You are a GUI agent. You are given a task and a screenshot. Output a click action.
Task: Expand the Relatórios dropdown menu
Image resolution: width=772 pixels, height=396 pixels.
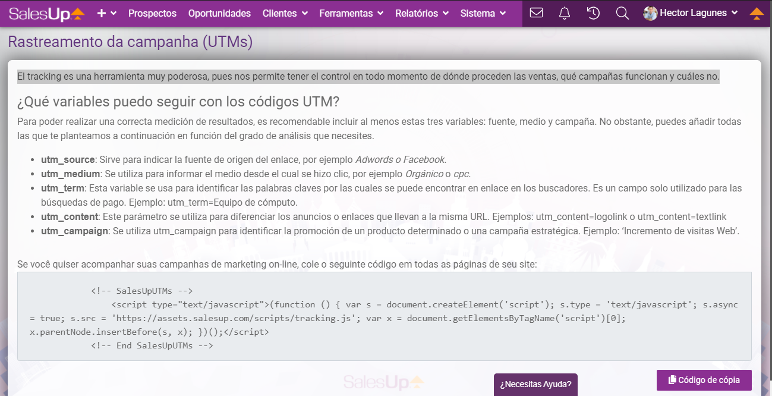[x=422, y=13]
